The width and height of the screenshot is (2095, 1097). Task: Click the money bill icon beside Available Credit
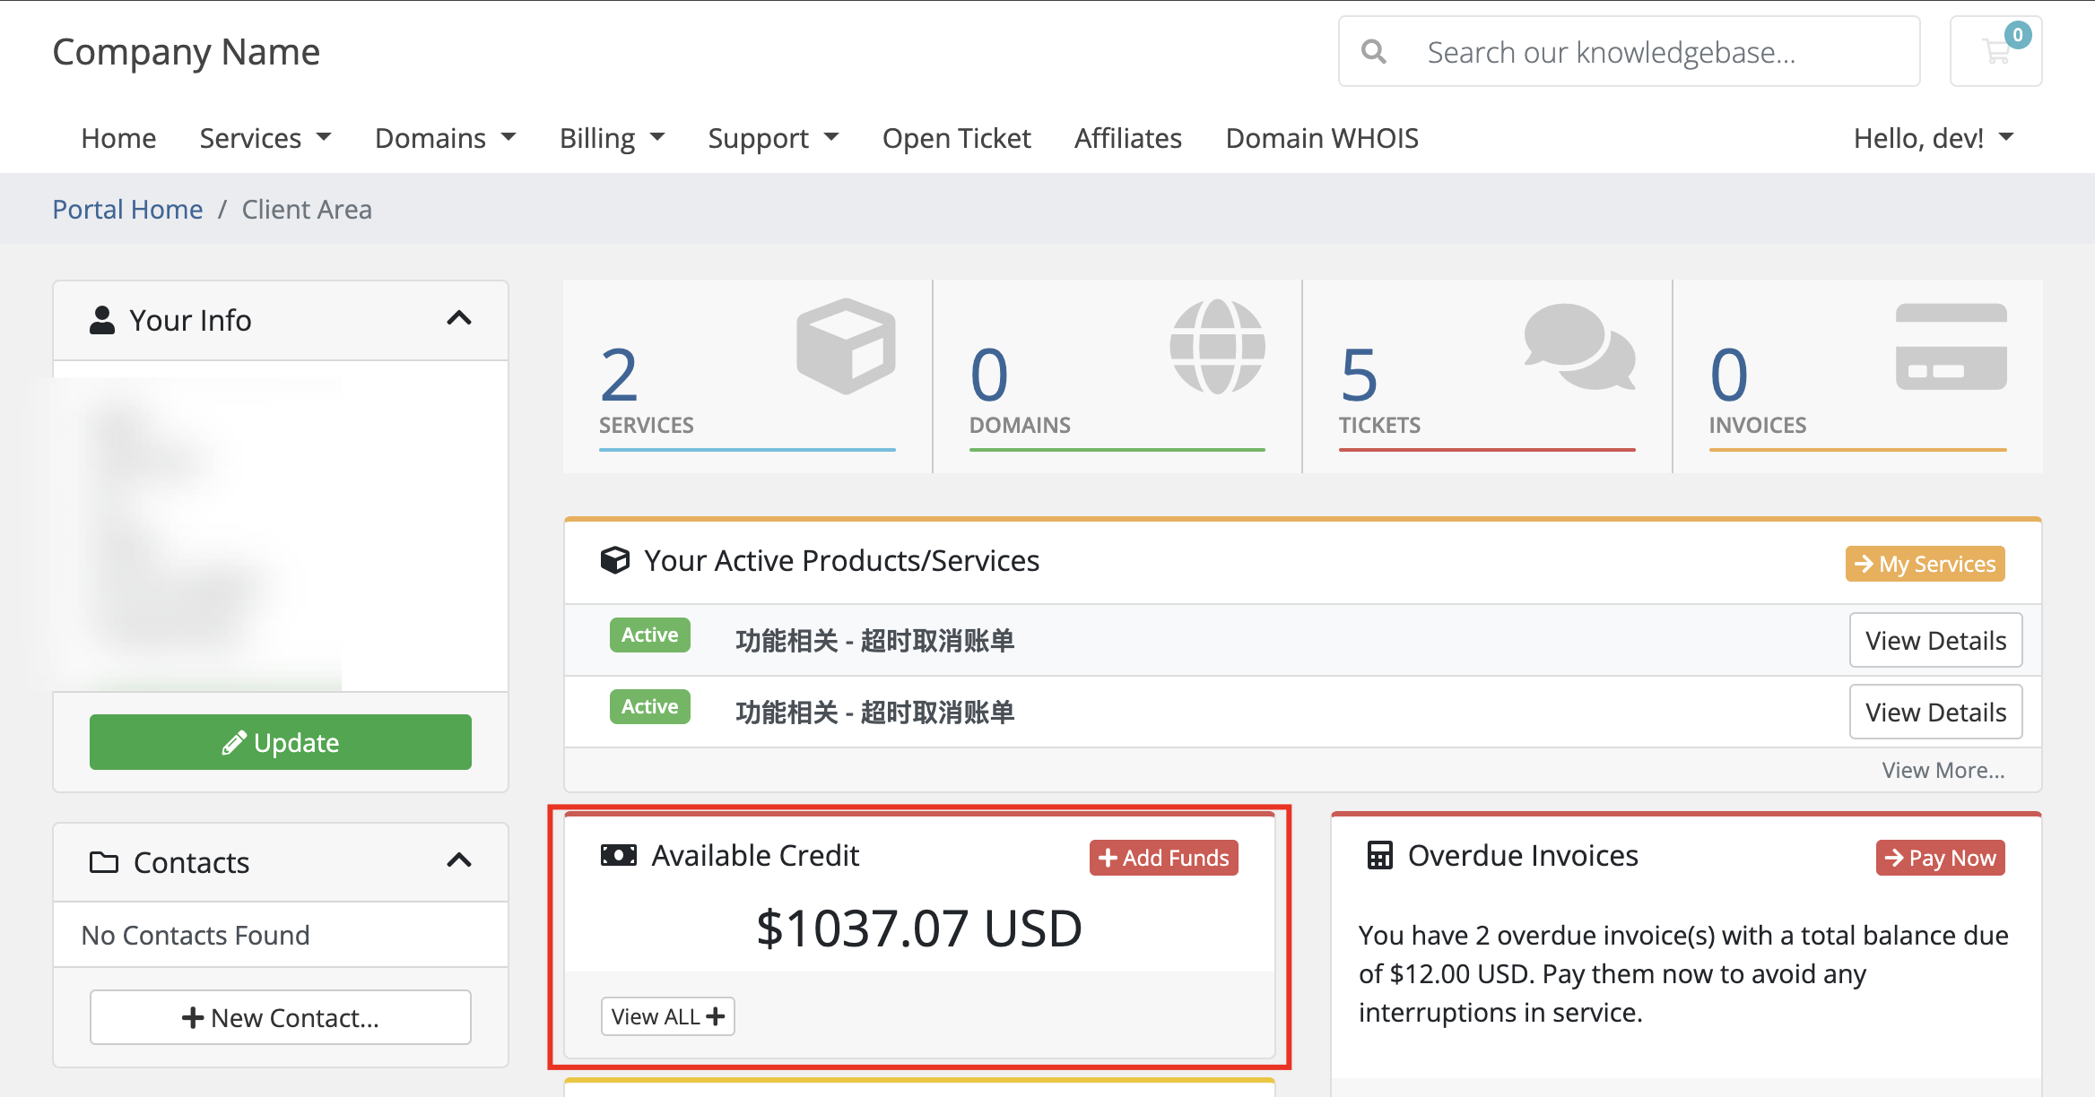618,854
